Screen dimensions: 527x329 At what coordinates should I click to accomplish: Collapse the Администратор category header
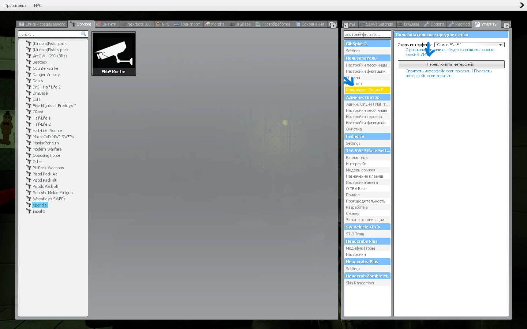tap(367, 97)
